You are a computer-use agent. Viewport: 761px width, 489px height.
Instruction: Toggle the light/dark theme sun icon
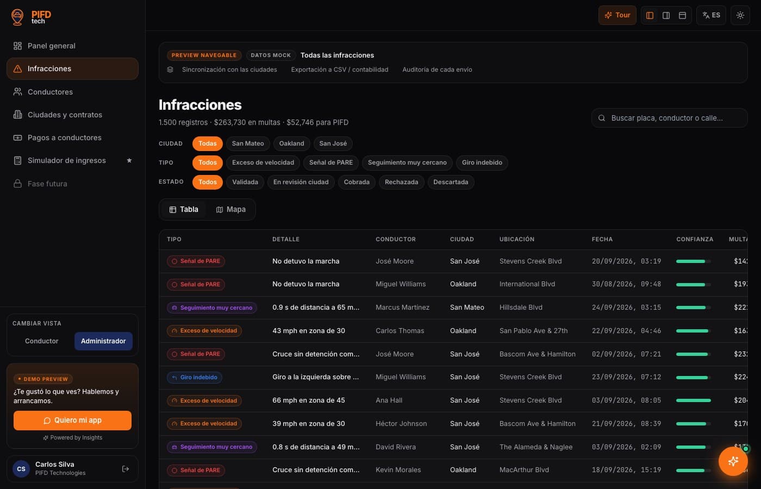[x=740, y=15]
